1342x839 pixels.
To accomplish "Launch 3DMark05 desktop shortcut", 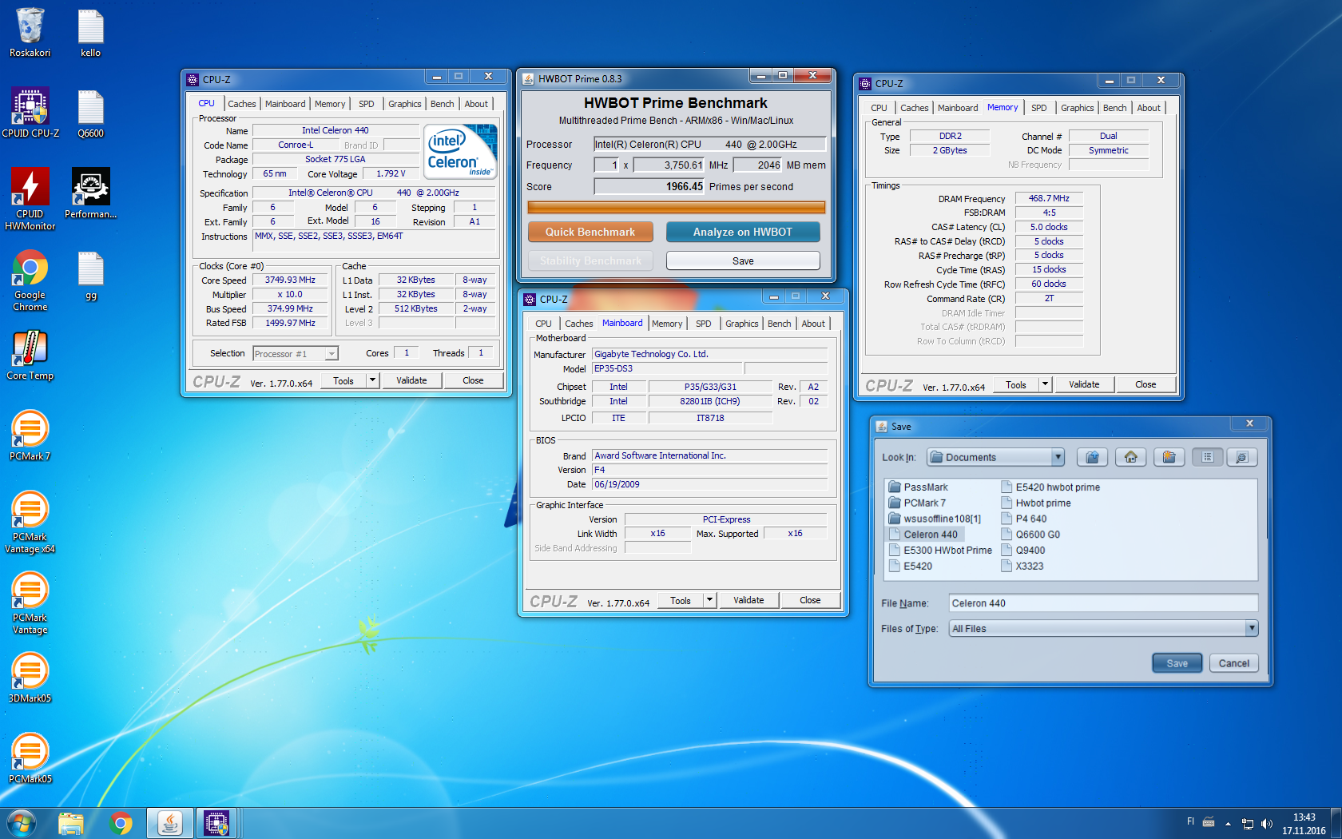I will [30, 678].
